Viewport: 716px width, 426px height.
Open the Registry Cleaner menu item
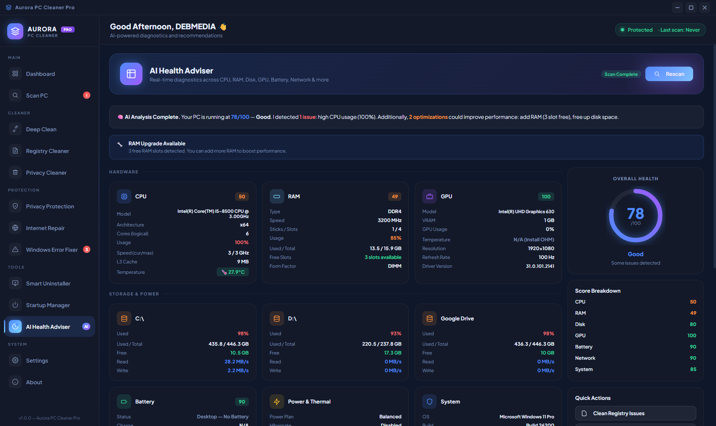coord(50,151)
